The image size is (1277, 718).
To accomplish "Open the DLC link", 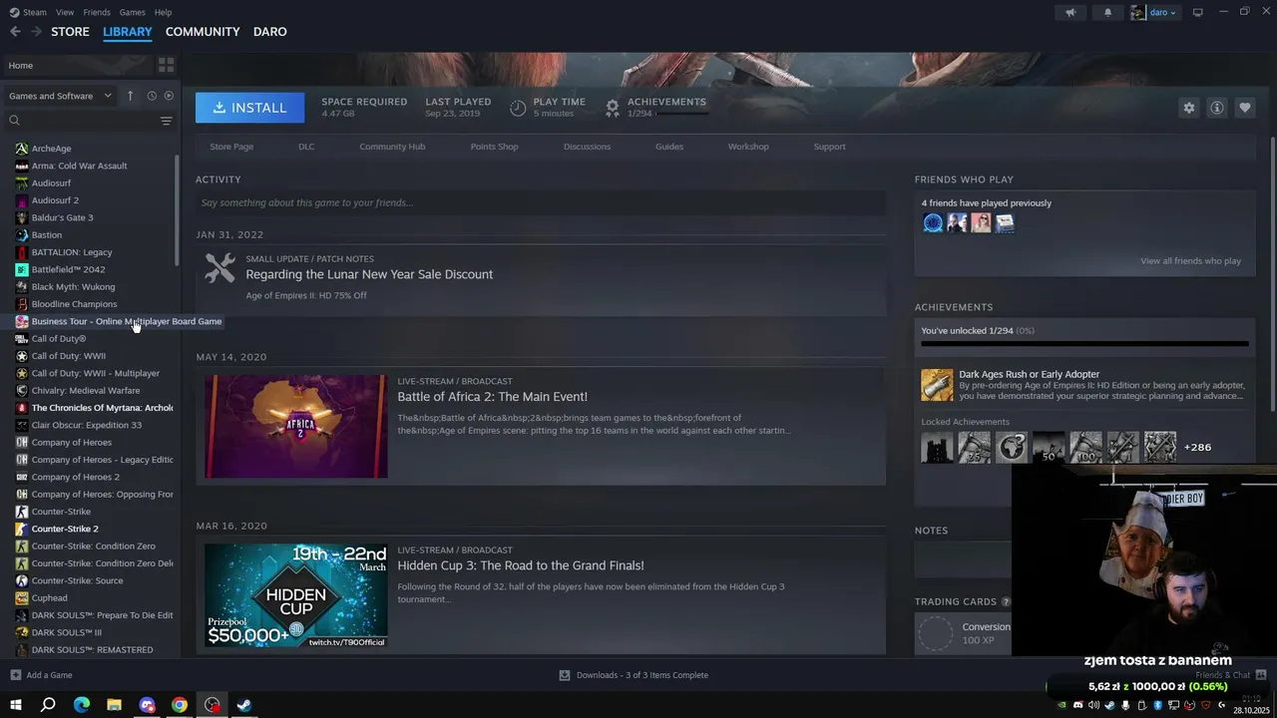I will coord(306,147).
